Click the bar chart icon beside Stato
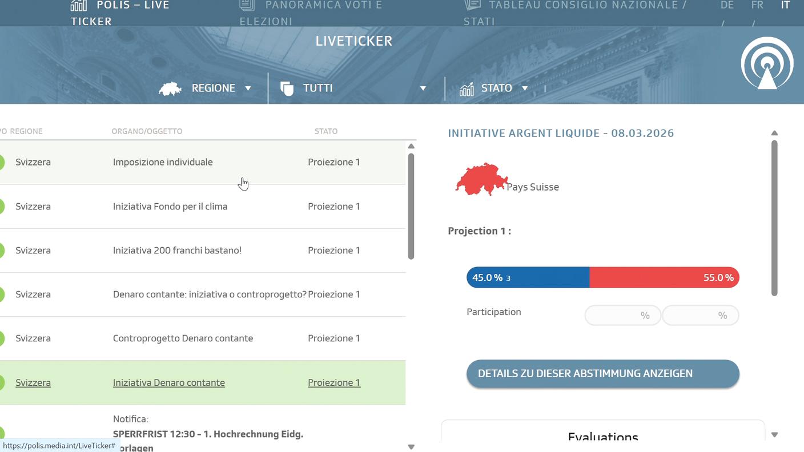This screenshot has width=804, height=452. tap(467, 89)
